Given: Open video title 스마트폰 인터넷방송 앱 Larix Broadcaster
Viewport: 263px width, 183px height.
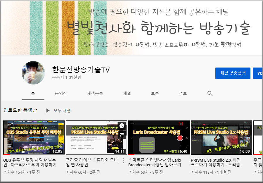Looking at the screenshot, I should coord(155,162).
